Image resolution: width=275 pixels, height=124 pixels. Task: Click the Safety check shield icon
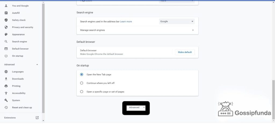click(x=6, y=20)
